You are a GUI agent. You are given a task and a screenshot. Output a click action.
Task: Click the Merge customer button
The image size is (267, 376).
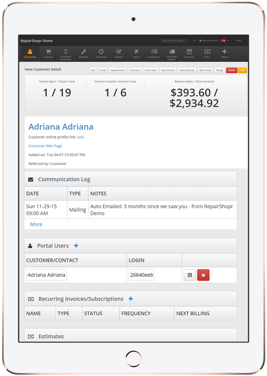(x=220, y=70)
